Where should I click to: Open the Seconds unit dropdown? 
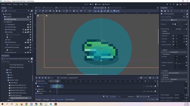point(131,97)
